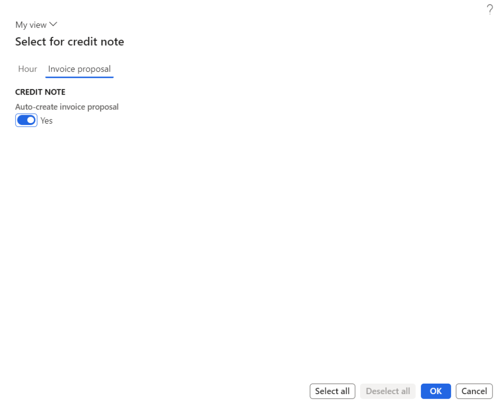Click the Yes label beside the toggle
The height and width of the screenshot is (408, 498).
coord(46,121)
